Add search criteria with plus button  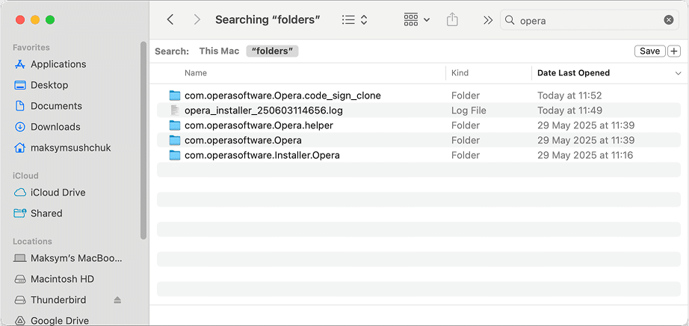coord(673,51)
